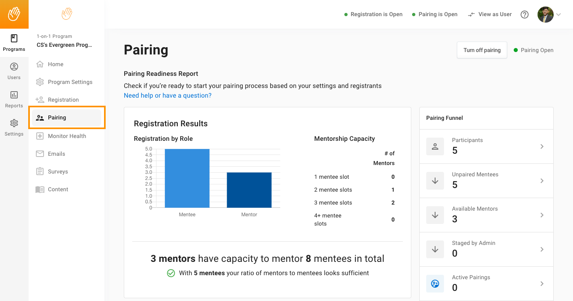The width and height of the screenshot is (573, 301).
Task: Click the Content book icon
Action: [40, 189]
